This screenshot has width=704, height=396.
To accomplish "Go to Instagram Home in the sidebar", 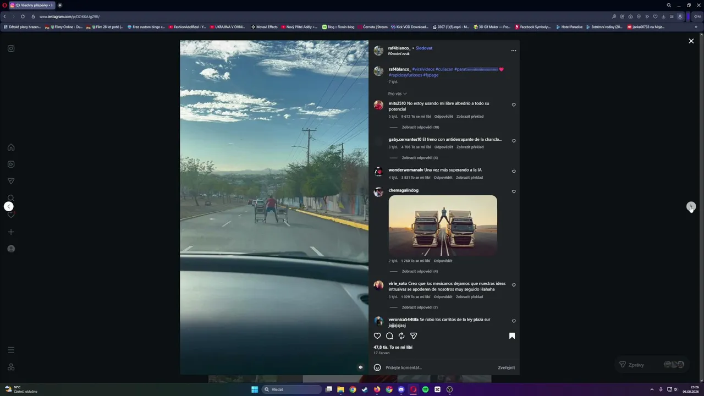I will pos(11,147).
